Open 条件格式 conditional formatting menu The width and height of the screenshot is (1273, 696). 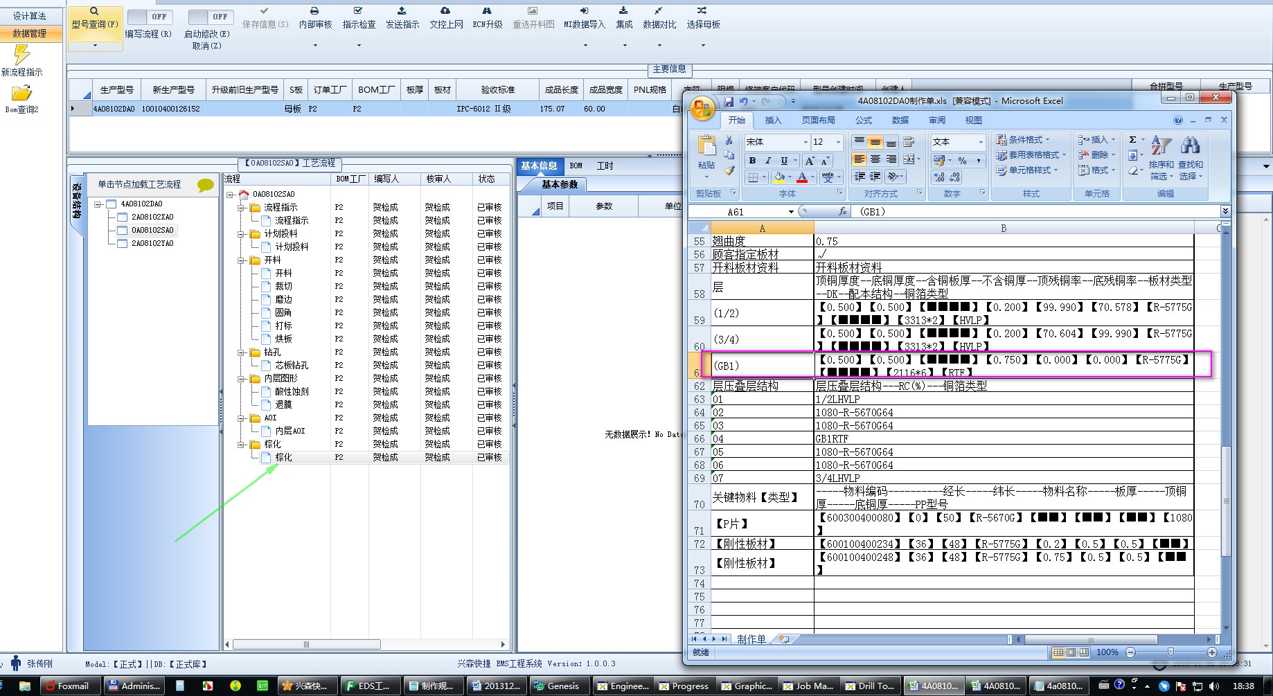coord(1023,140)
